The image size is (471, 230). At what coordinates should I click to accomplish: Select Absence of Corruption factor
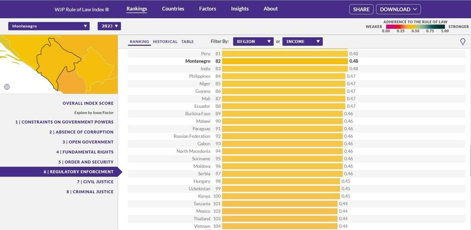pyautogui.click(x=81, y=132)
